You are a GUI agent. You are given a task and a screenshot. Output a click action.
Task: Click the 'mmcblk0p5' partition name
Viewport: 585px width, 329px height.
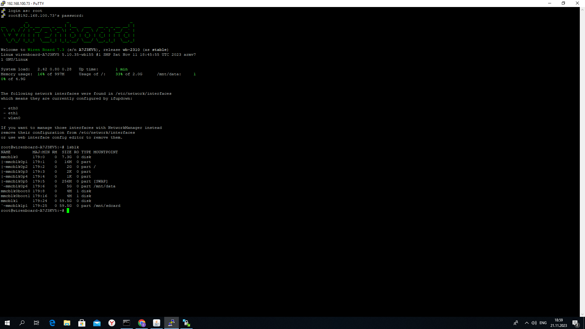pos(16,181)
